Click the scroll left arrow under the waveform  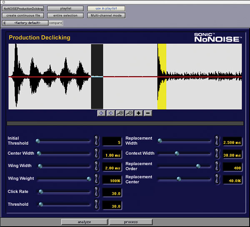click(101, 113)
